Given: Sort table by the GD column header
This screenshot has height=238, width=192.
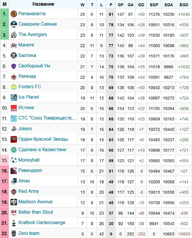Looking at the screenshot, I should point(141,5).
